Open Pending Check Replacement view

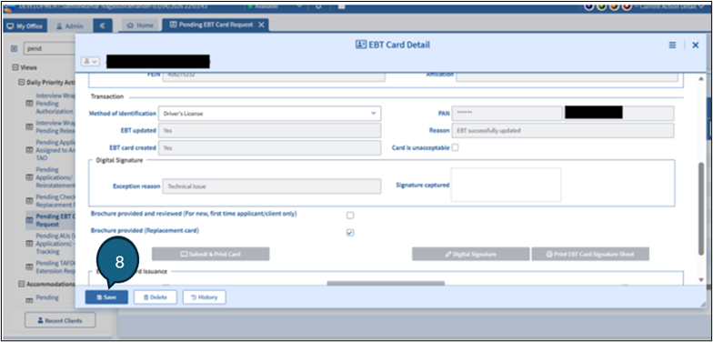pyautogui.click(x=55, y=200)
